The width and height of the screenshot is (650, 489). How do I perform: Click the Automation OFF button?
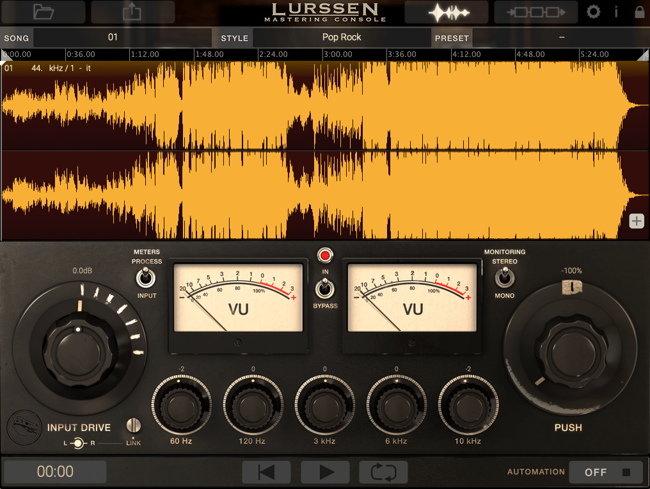(x=605, y=472)
